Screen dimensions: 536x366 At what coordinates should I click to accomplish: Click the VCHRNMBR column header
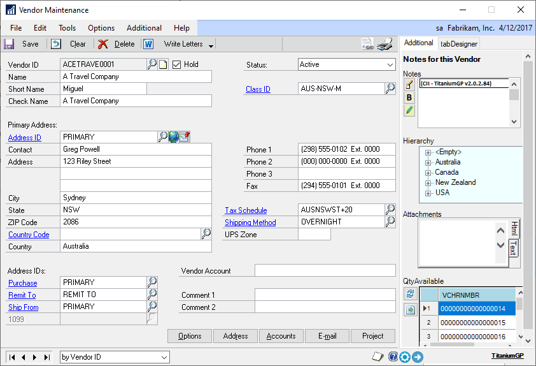tap(477, 295)
